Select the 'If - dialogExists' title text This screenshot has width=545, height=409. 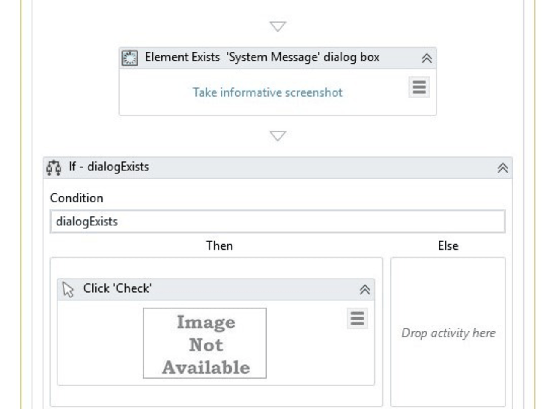[109, 167]
